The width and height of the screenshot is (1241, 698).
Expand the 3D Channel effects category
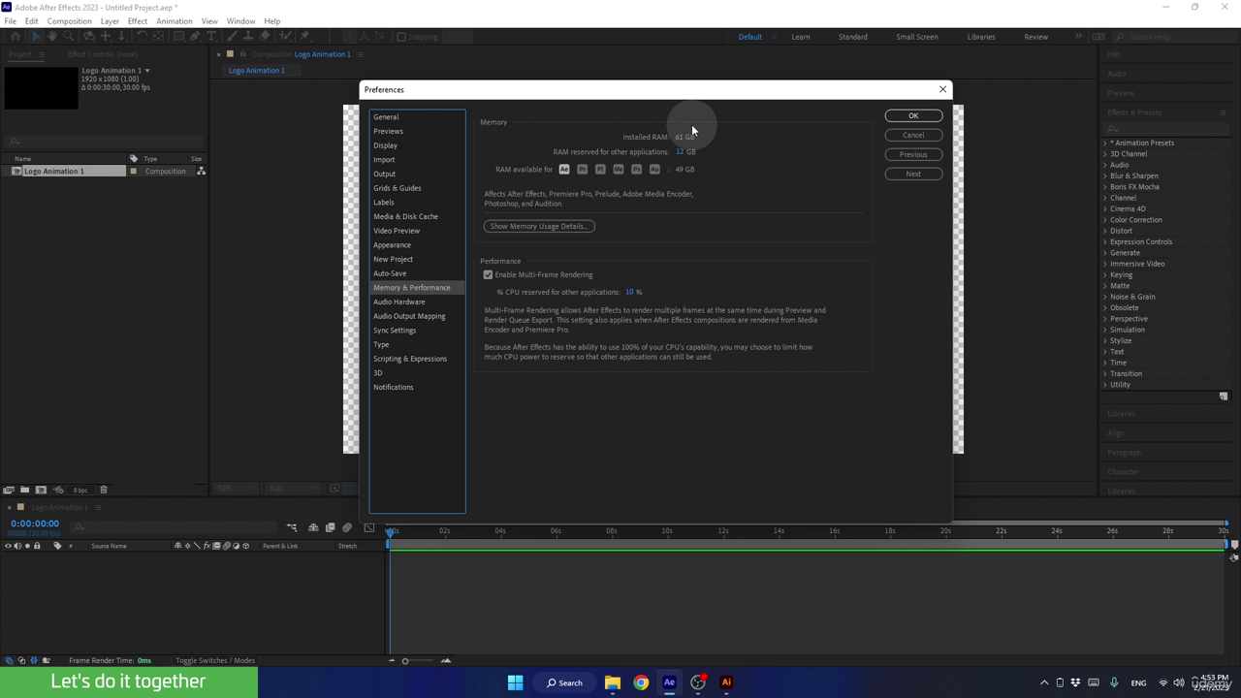tap(1105, 154)
